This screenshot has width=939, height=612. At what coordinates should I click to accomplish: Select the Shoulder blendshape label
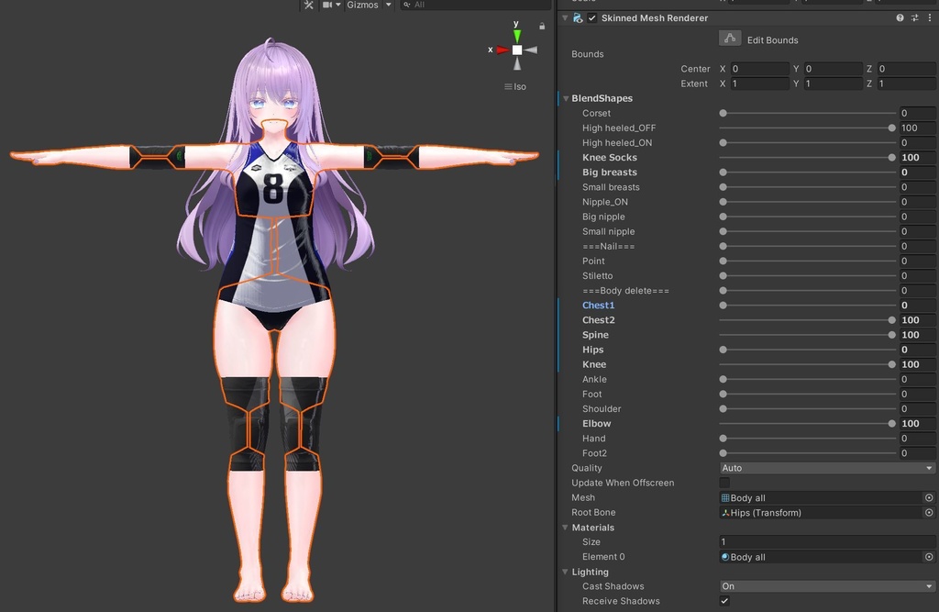pos(602,409)
